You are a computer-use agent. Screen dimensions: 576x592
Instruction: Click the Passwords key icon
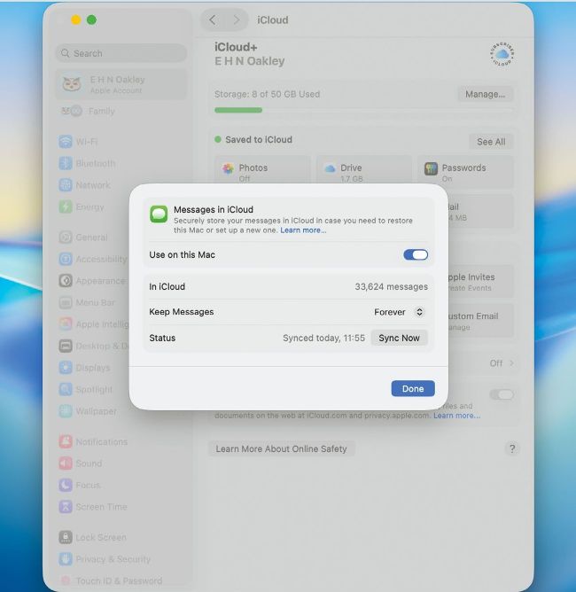(x=431, y=168)
